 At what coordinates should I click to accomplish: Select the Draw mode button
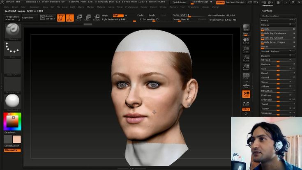click(x=70, y=18)
